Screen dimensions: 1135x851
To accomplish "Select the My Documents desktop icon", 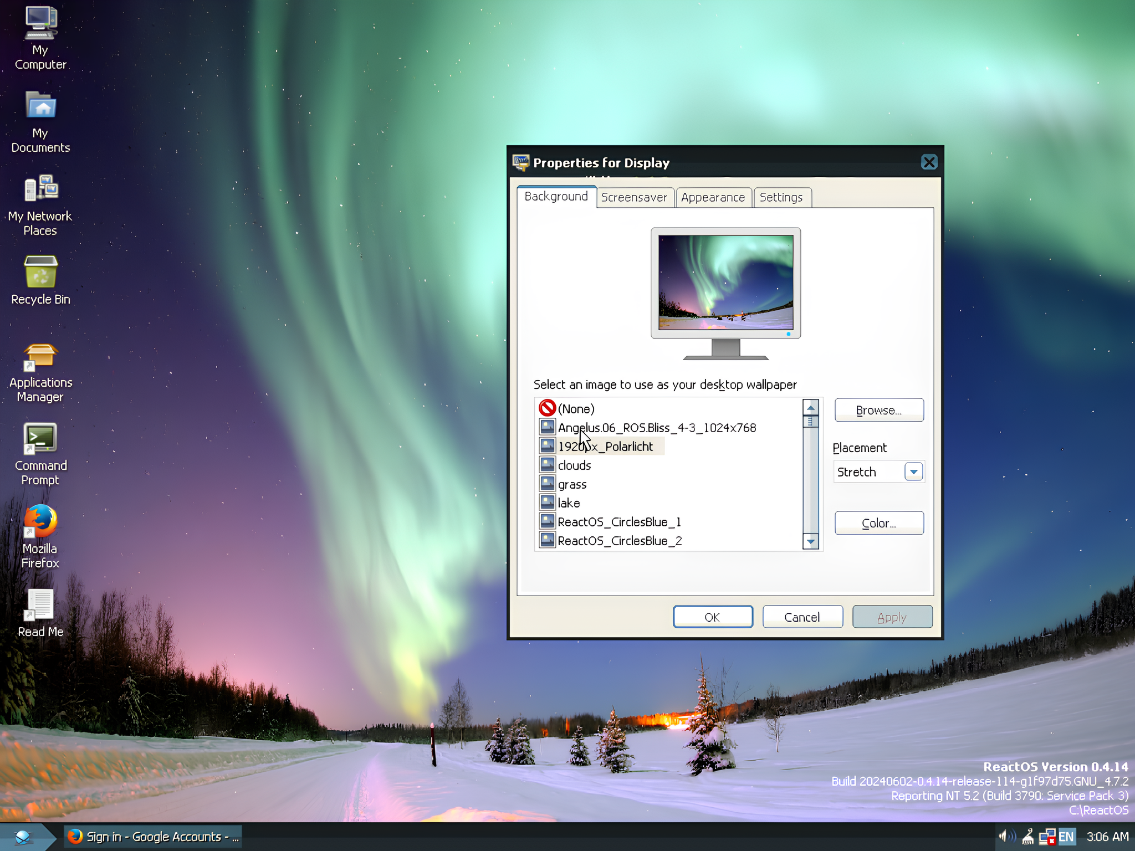I will pos(40,122).
